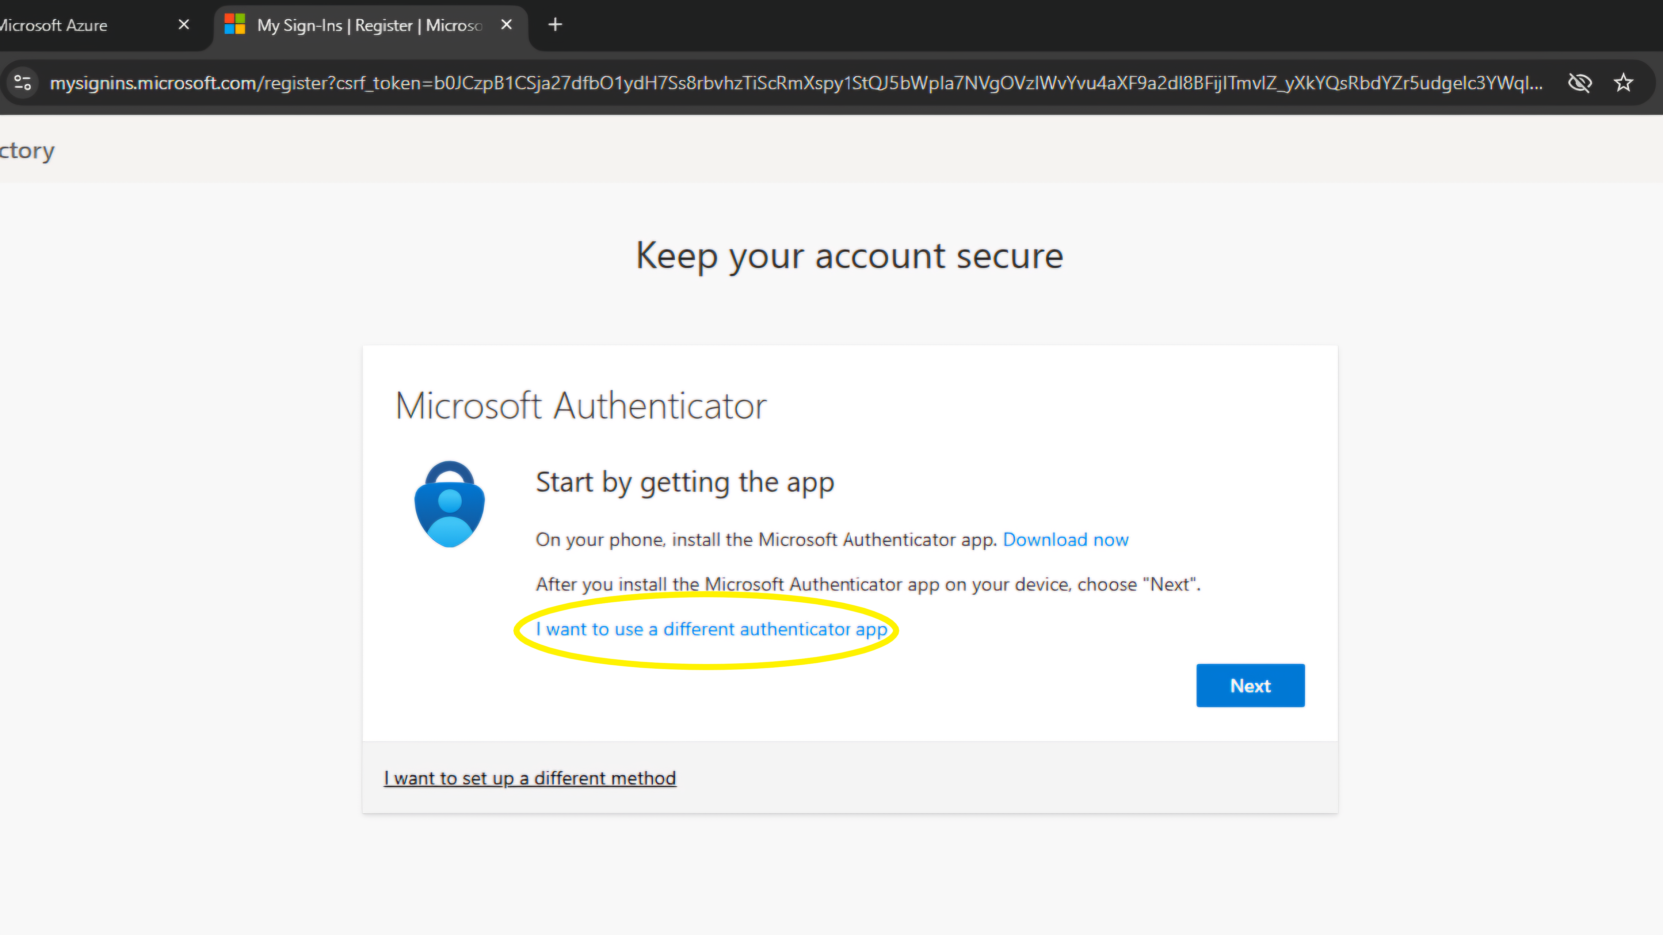Click the crossed-out eye tracking protection icon
Viewport: 1663px width, 935px height.
point(1580,83)
